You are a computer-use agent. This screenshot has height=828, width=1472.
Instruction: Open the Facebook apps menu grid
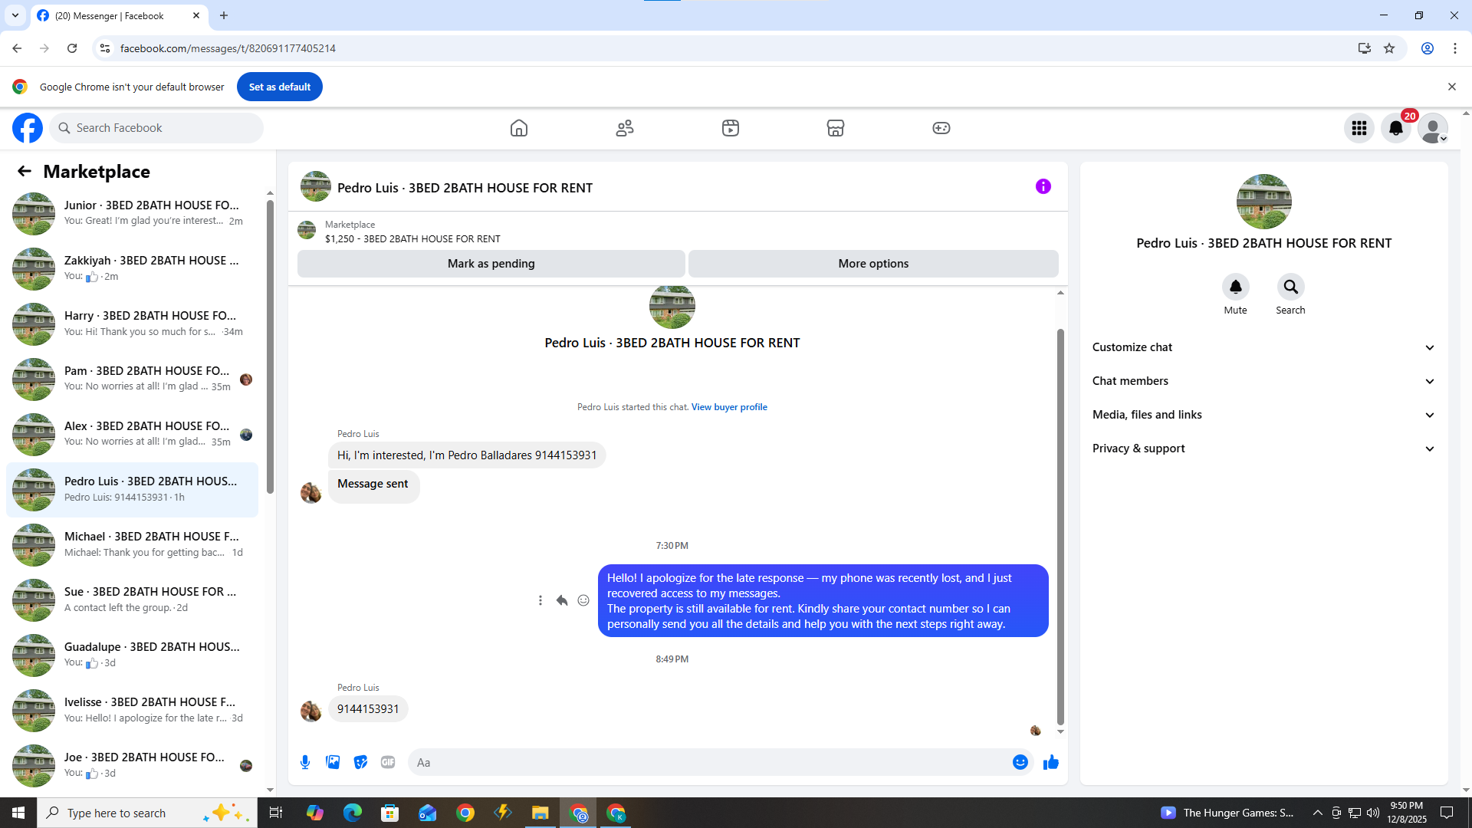[x=1359, y=128]
